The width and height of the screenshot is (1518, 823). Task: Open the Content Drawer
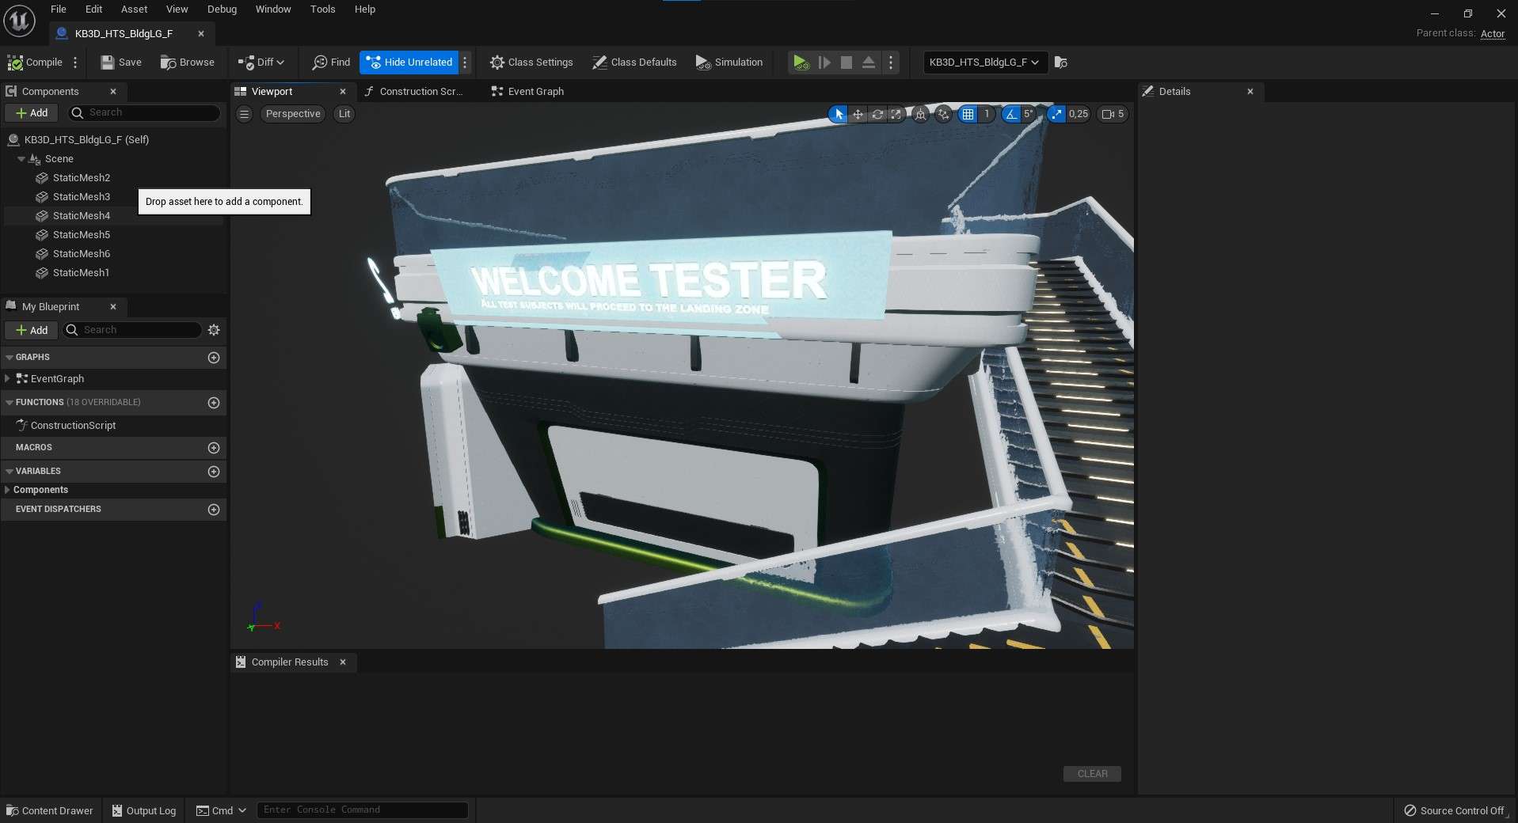[49, 810]
